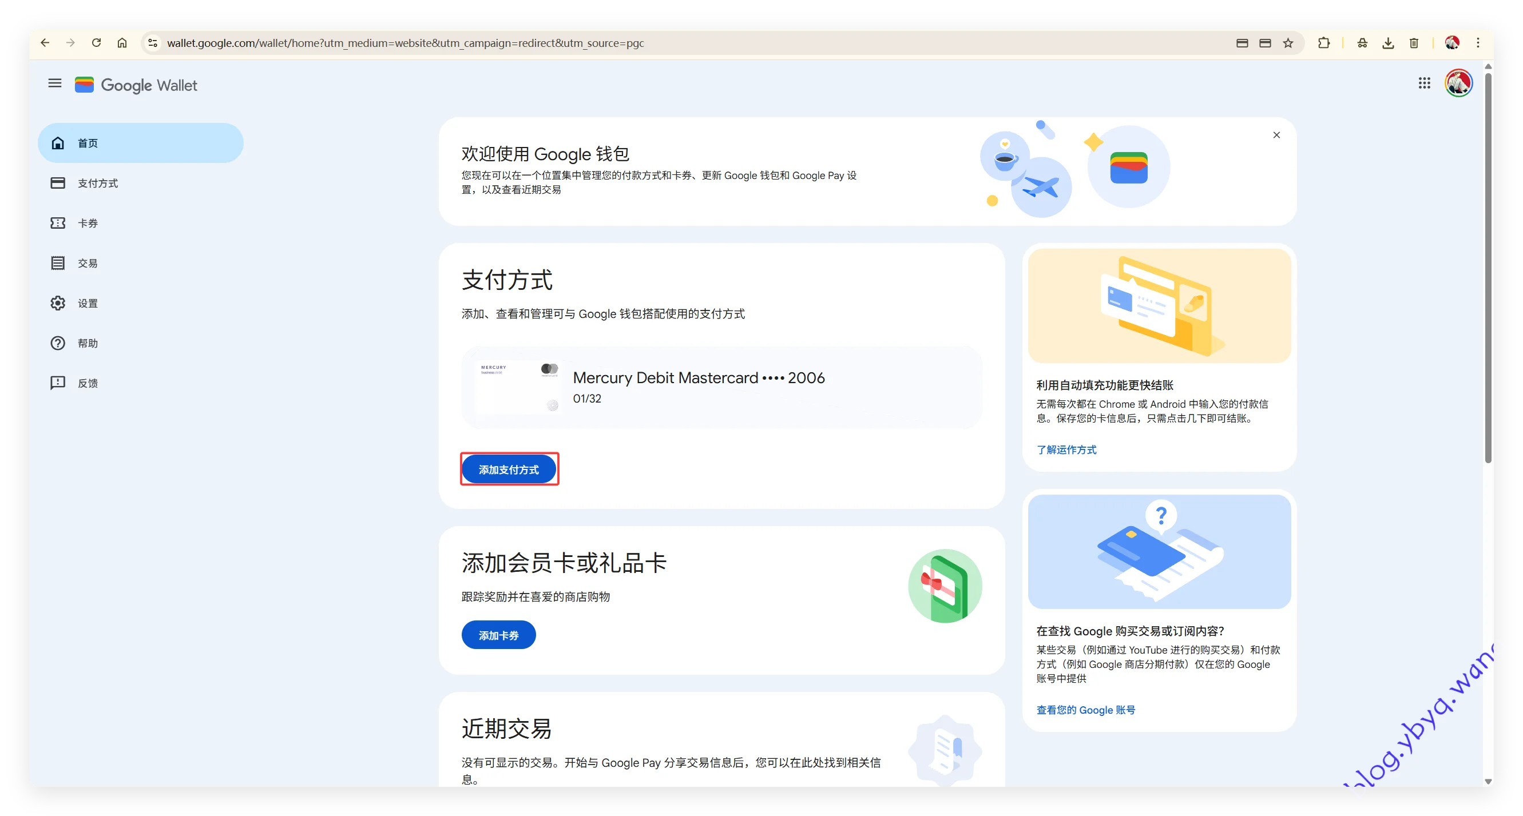Open the Chrome downloads icon
The height and width of the screenshot is (816, 1523).
point(1388,43)
